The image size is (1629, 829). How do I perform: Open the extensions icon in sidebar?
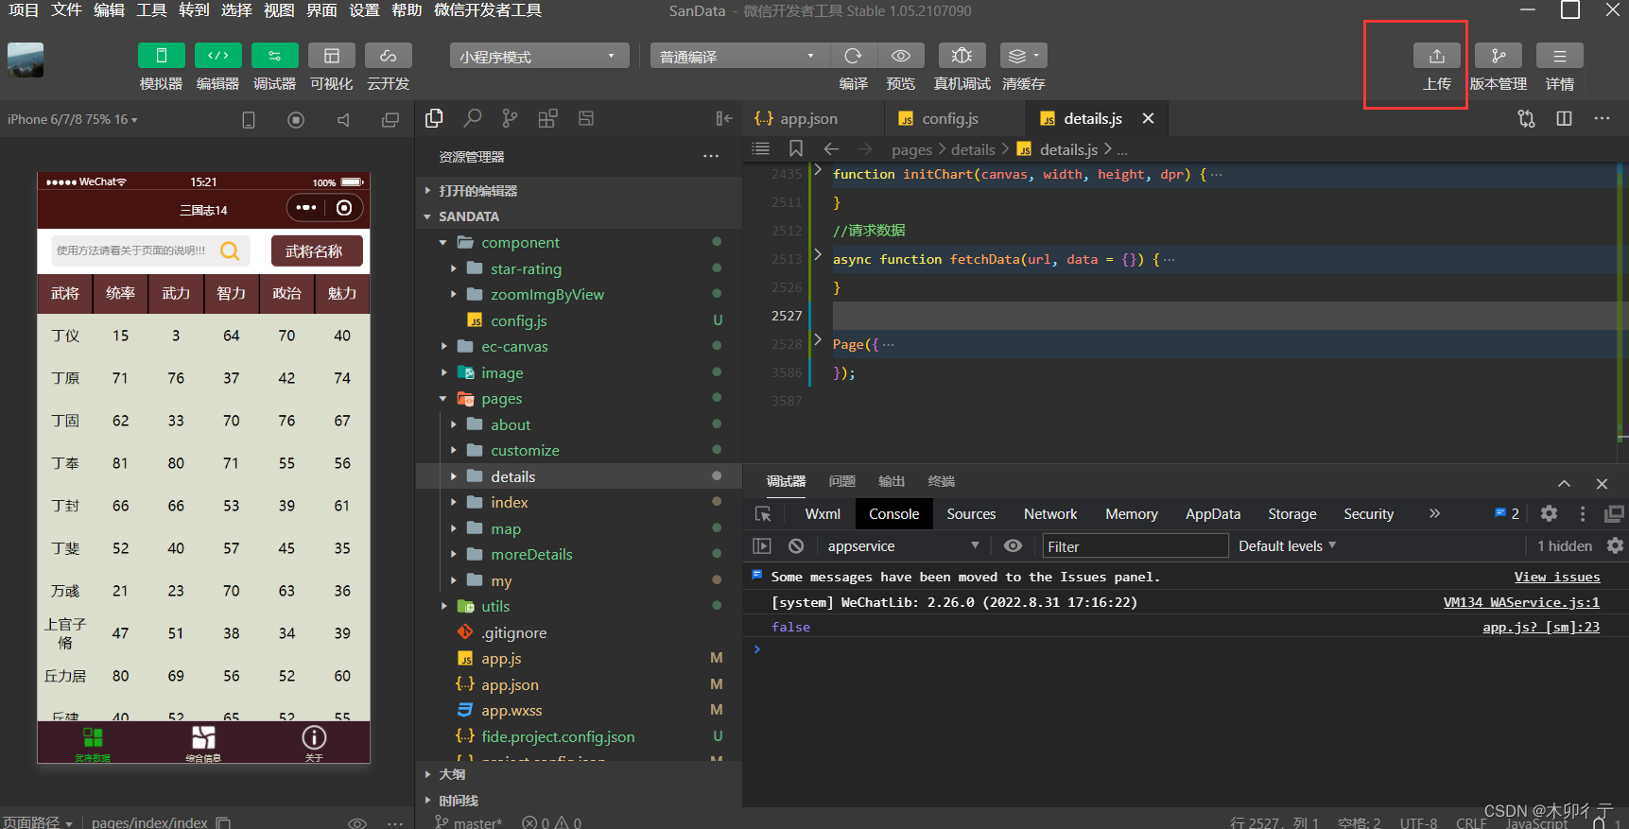click(547, 118)
